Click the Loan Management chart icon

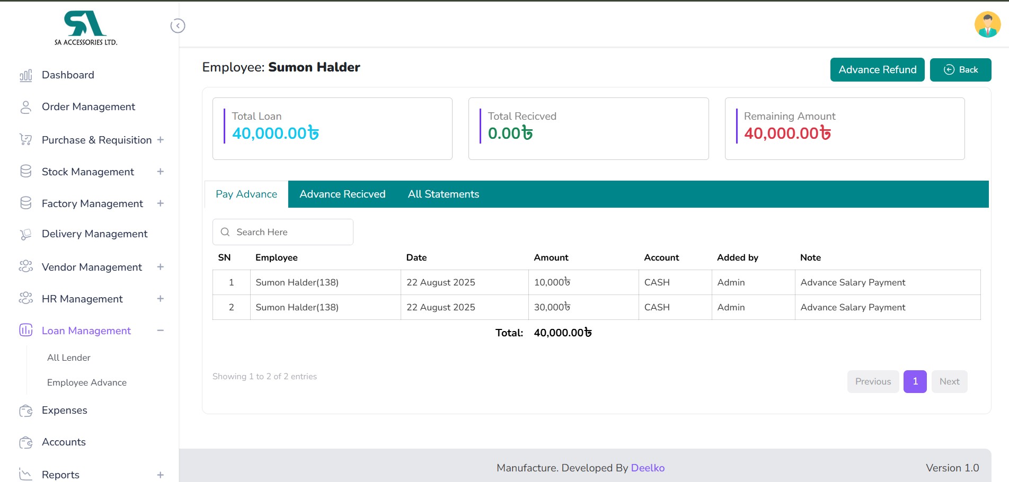[25, 331]
